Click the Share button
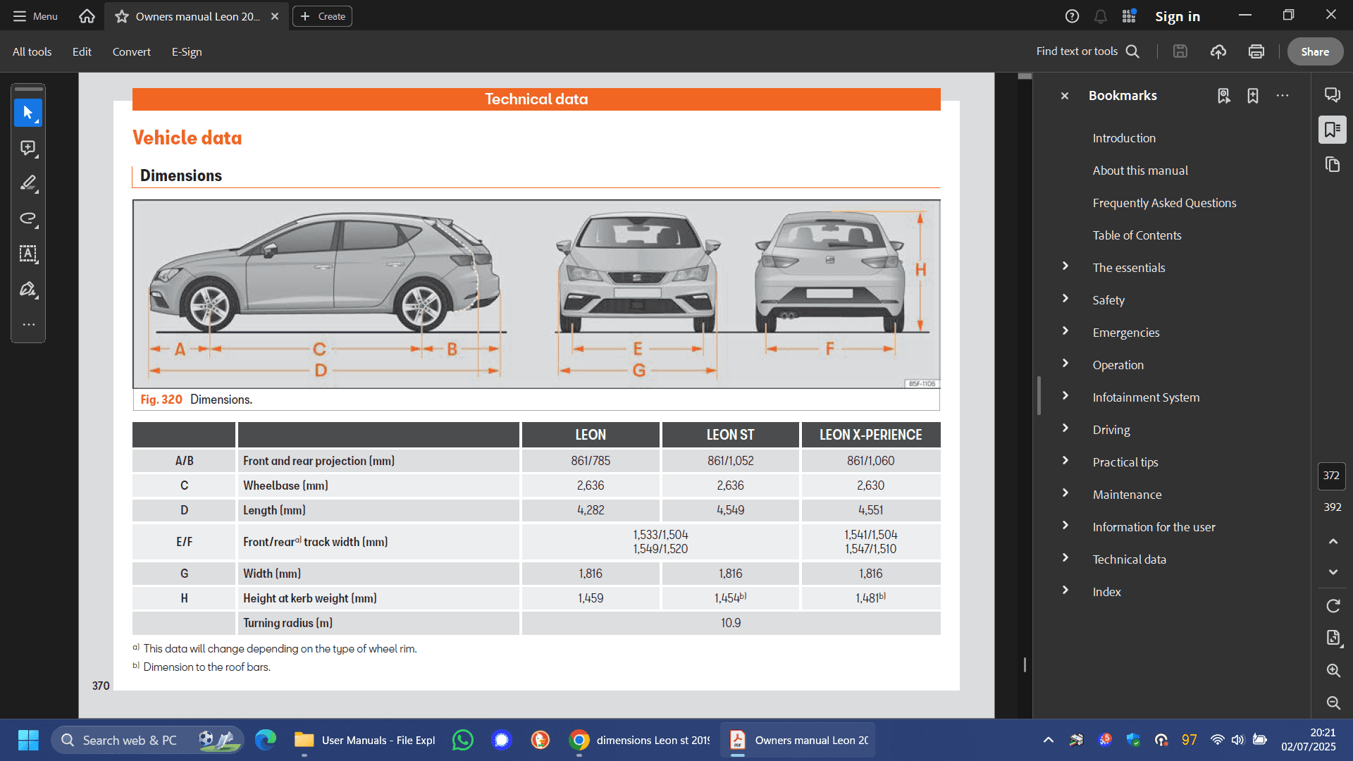The image size is (1353, 761). click(1315, 51)
